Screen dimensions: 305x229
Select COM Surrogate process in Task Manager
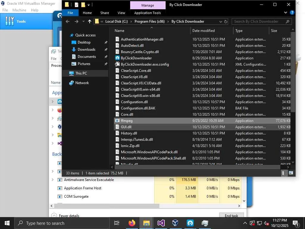pyautogui.click(x=76, y=196)
